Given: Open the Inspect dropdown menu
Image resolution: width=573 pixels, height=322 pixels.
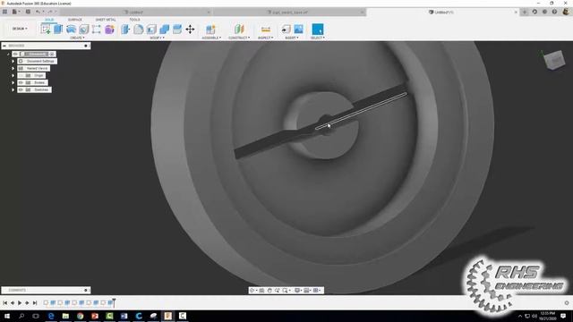Looking at the screenshot, I should pos(266,38).
